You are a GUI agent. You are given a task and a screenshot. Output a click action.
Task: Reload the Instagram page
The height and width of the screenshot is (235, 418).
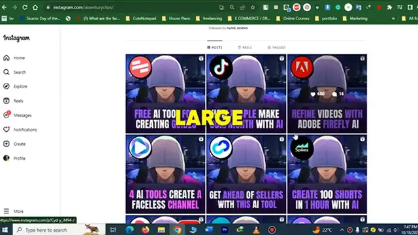25,7
